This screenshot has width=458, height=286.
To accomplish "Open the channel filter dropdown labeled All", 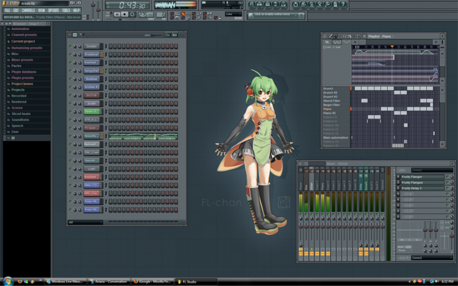I will [x=85, y=222].
